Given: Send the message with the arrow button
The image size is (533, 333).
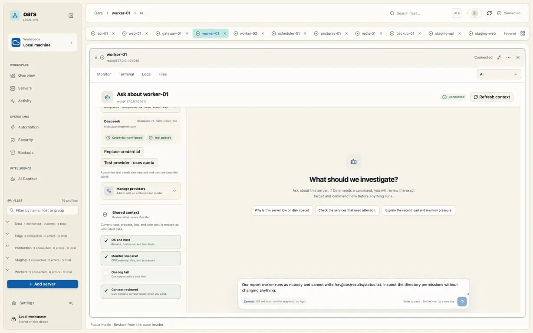Looking at the screenshot, I should click(462, 301).
